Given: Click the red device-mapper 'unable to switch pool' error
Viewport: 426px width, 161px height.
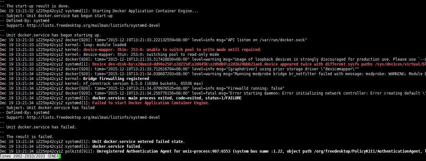Looking at the screenshot, I should tap(172, 50).
